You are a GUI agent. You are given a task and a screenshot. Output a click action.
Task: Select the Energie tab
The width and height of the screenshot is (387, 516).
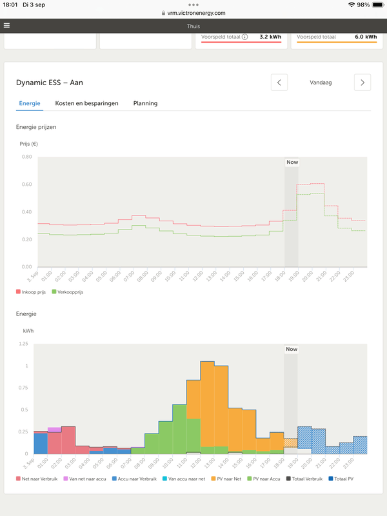click(x=30, y=103)
